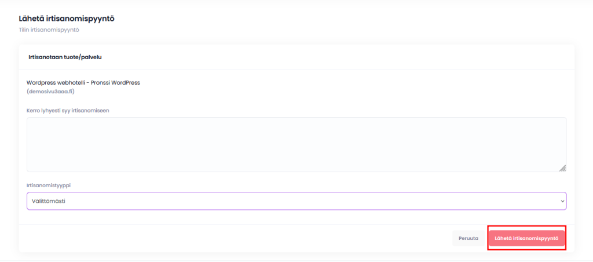Expand the cancellation type select box

pyautogui.click(x=296, y=201)
